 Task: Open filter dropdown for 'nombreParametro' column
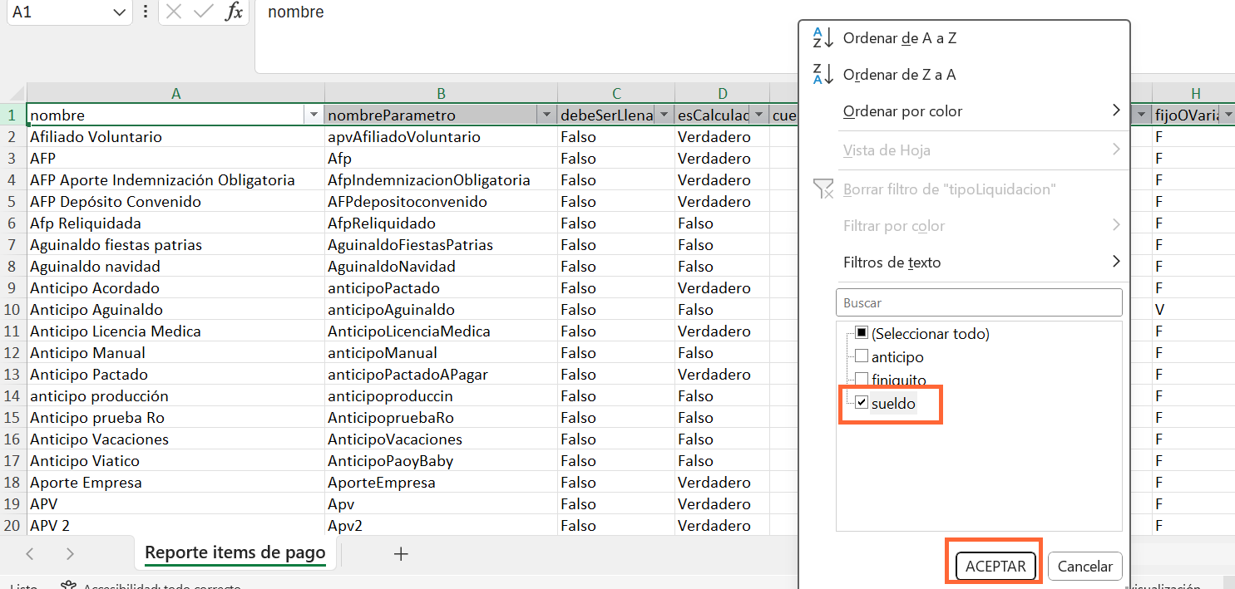pos(546,115)
